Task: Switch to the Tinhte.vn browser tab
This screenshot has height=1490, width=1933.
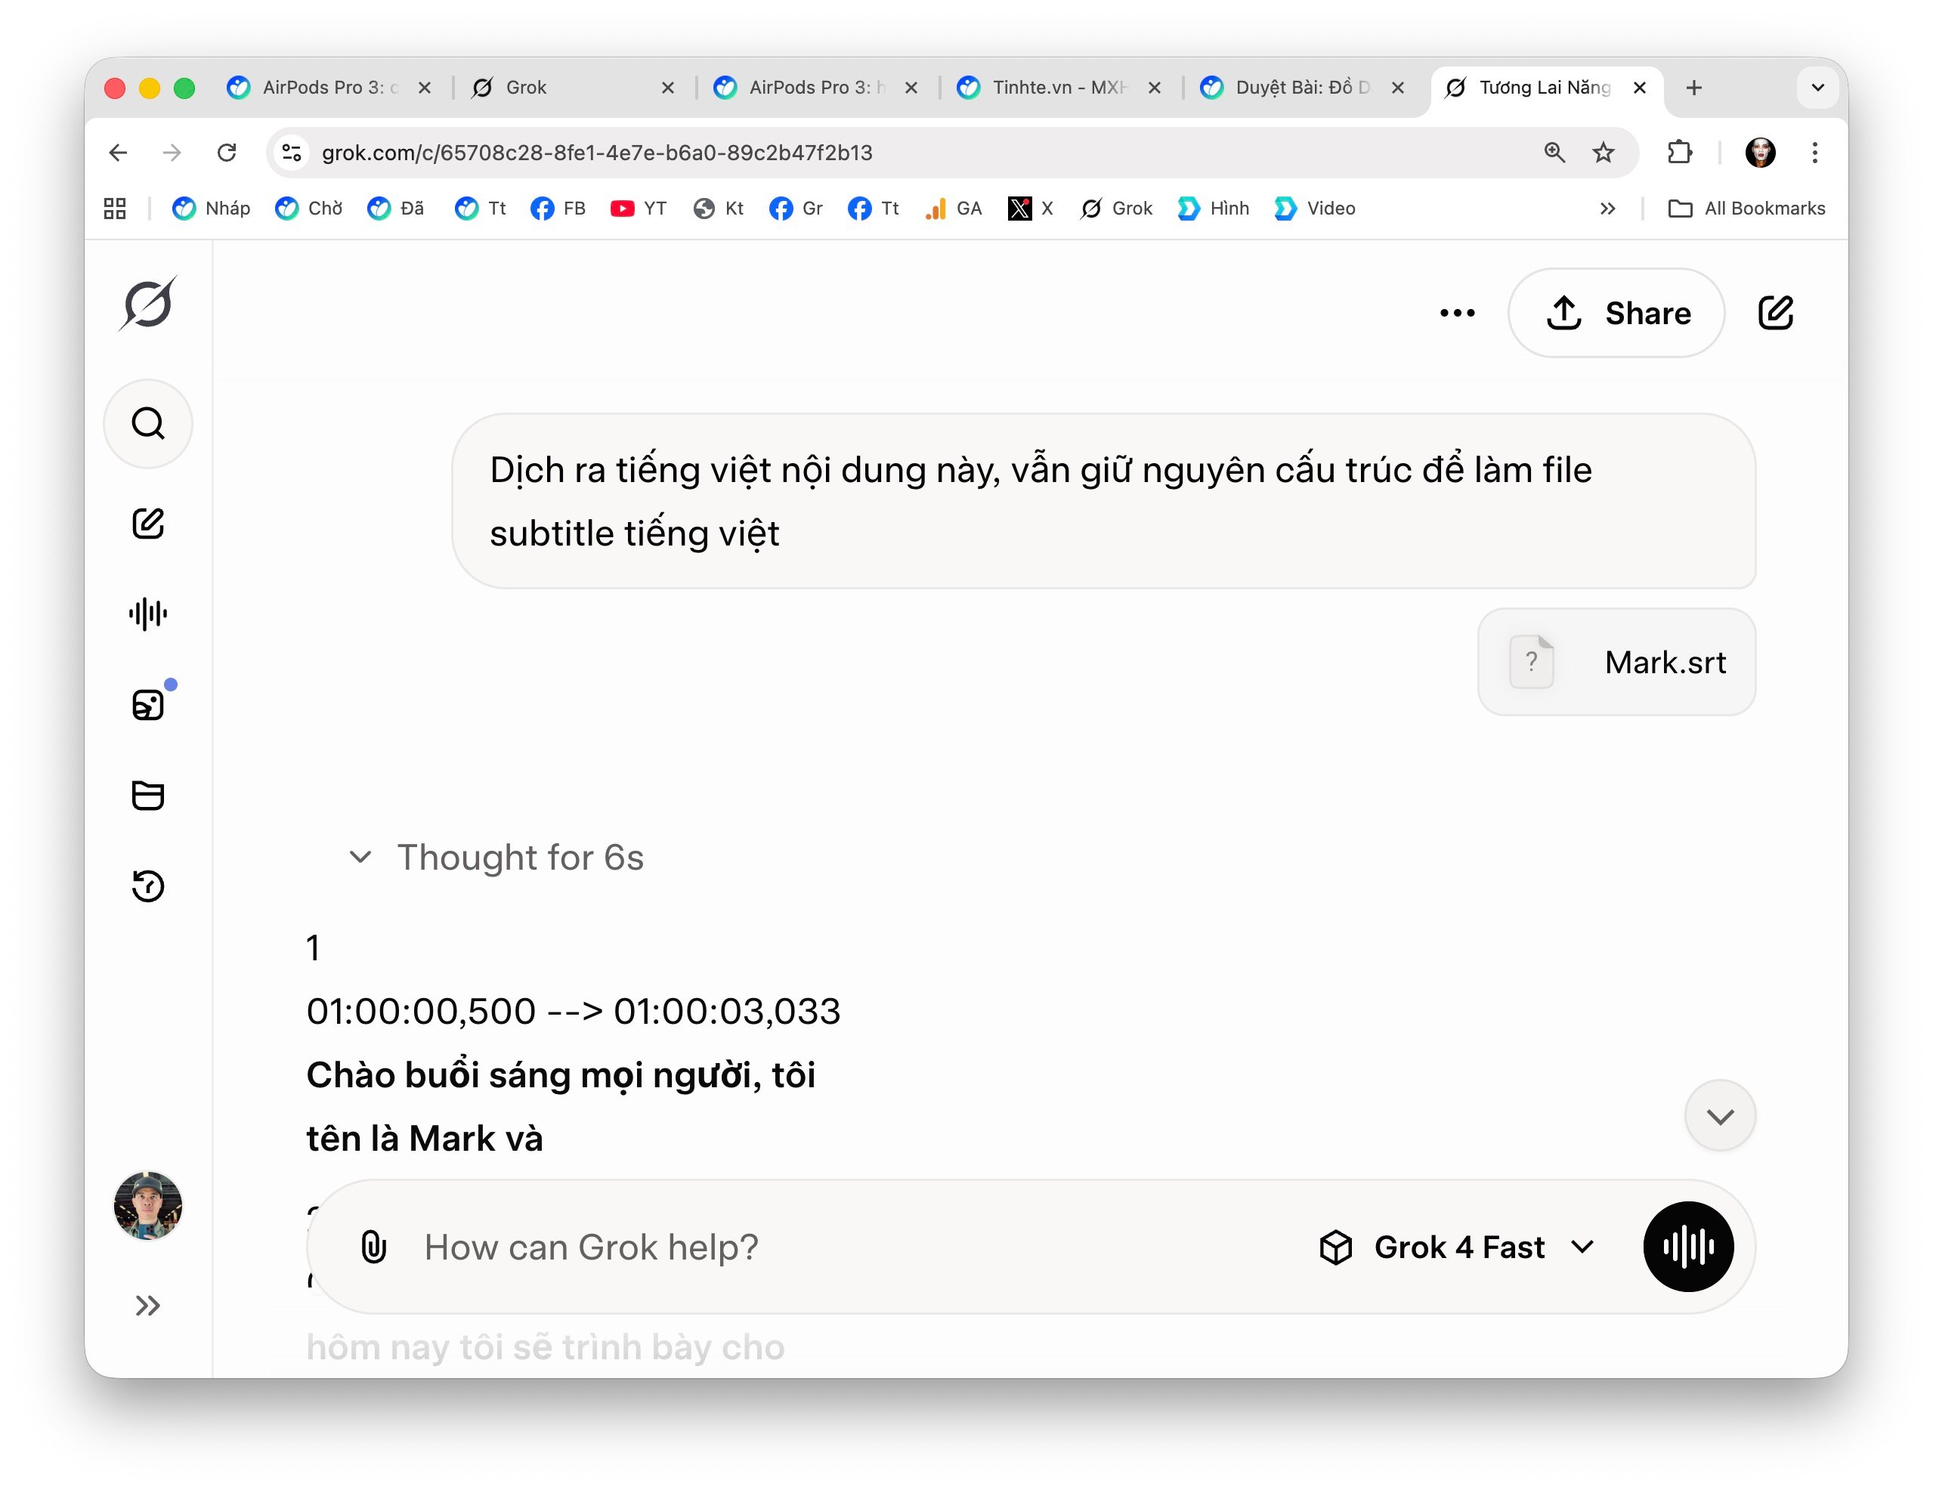Action: coord(1058,88)
